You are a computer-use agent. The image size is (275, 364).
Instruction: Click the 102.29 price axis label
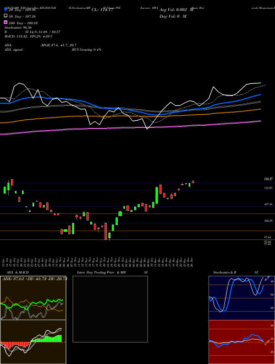[268, 221]
